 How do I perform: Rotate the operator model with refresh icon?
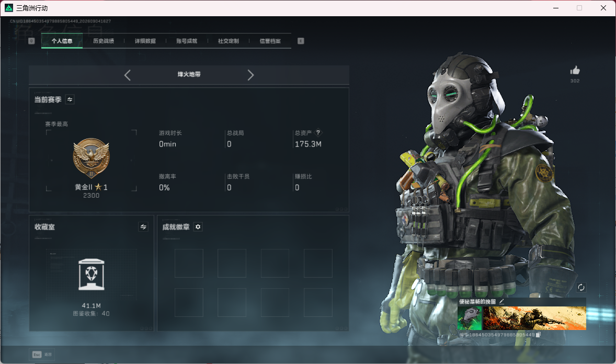(x=581, y=287)
